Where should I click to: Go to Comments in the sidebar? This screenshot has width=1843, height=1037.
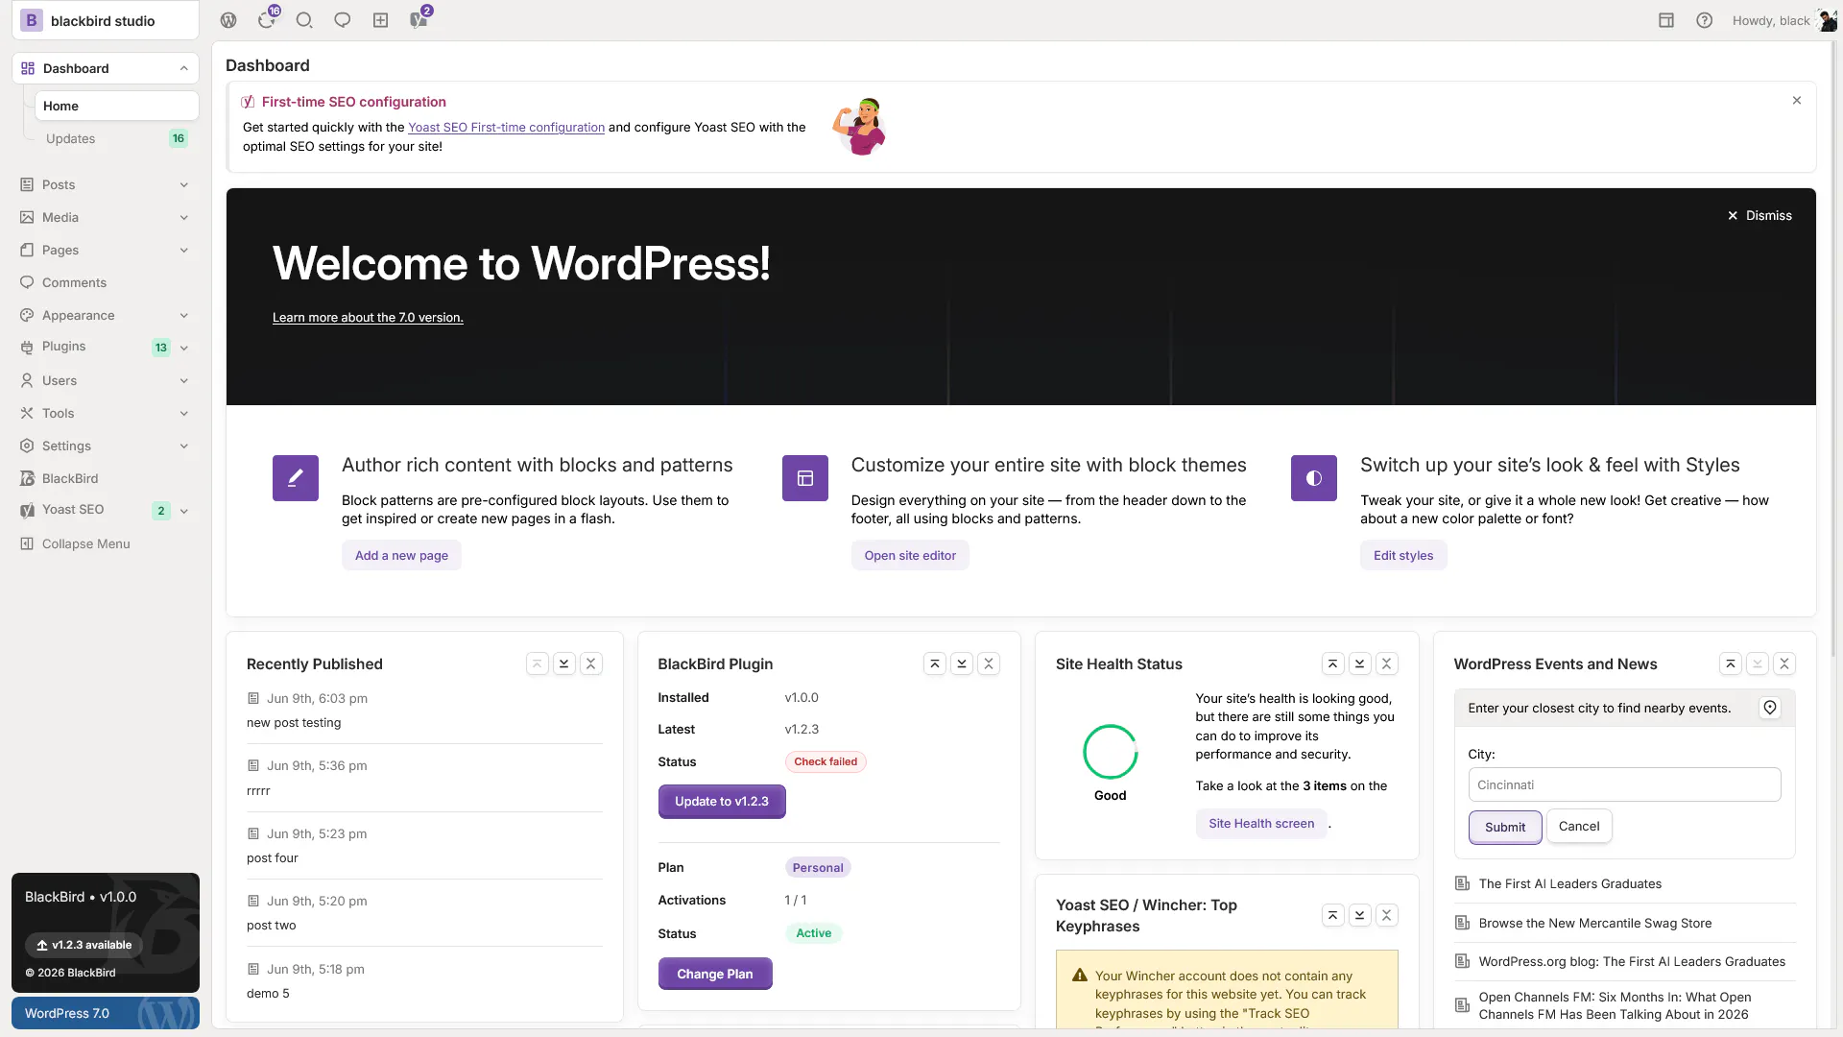[106, 283]
